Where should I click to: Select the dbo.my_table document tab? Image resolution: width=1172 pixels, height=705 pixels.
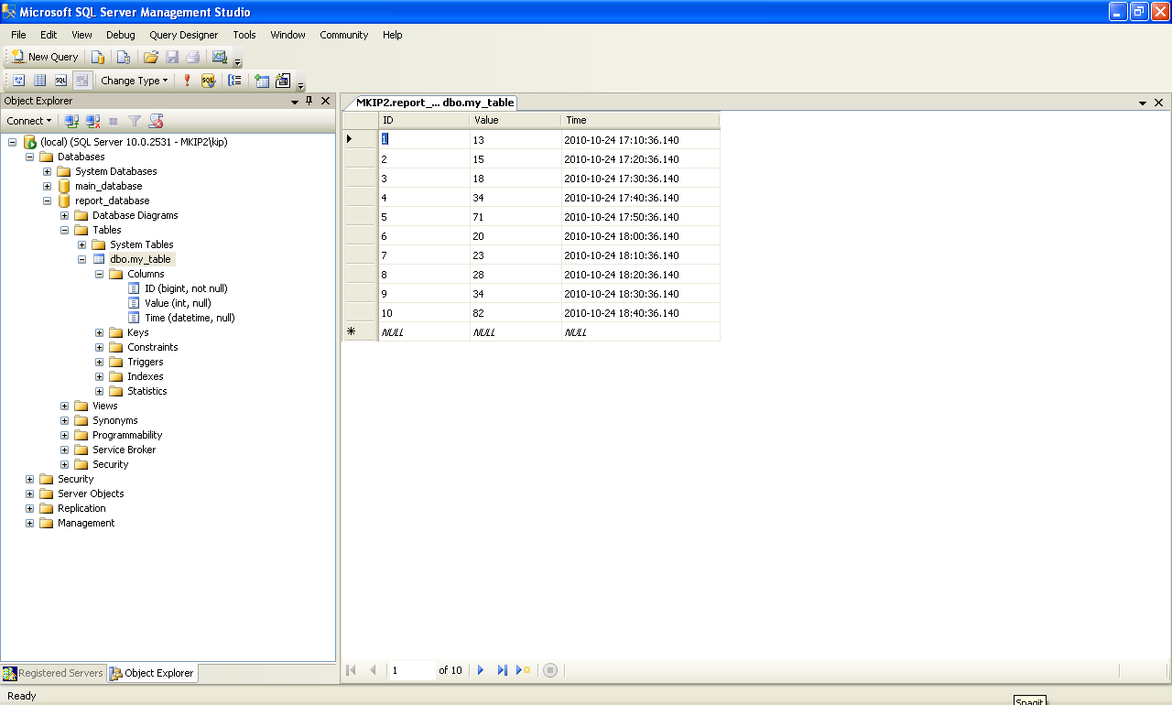pos(434,103)
